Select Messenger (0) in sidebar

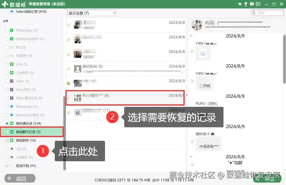pos(27,106)
